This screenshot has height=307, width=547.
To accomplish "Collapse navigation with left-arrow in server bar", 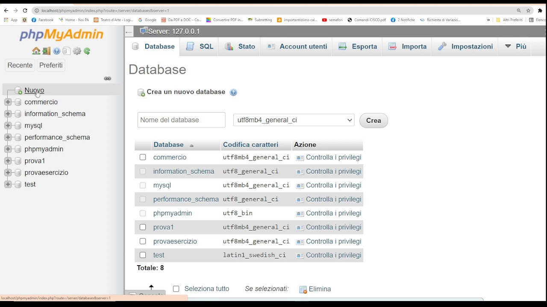I will (x=129, y=32).
